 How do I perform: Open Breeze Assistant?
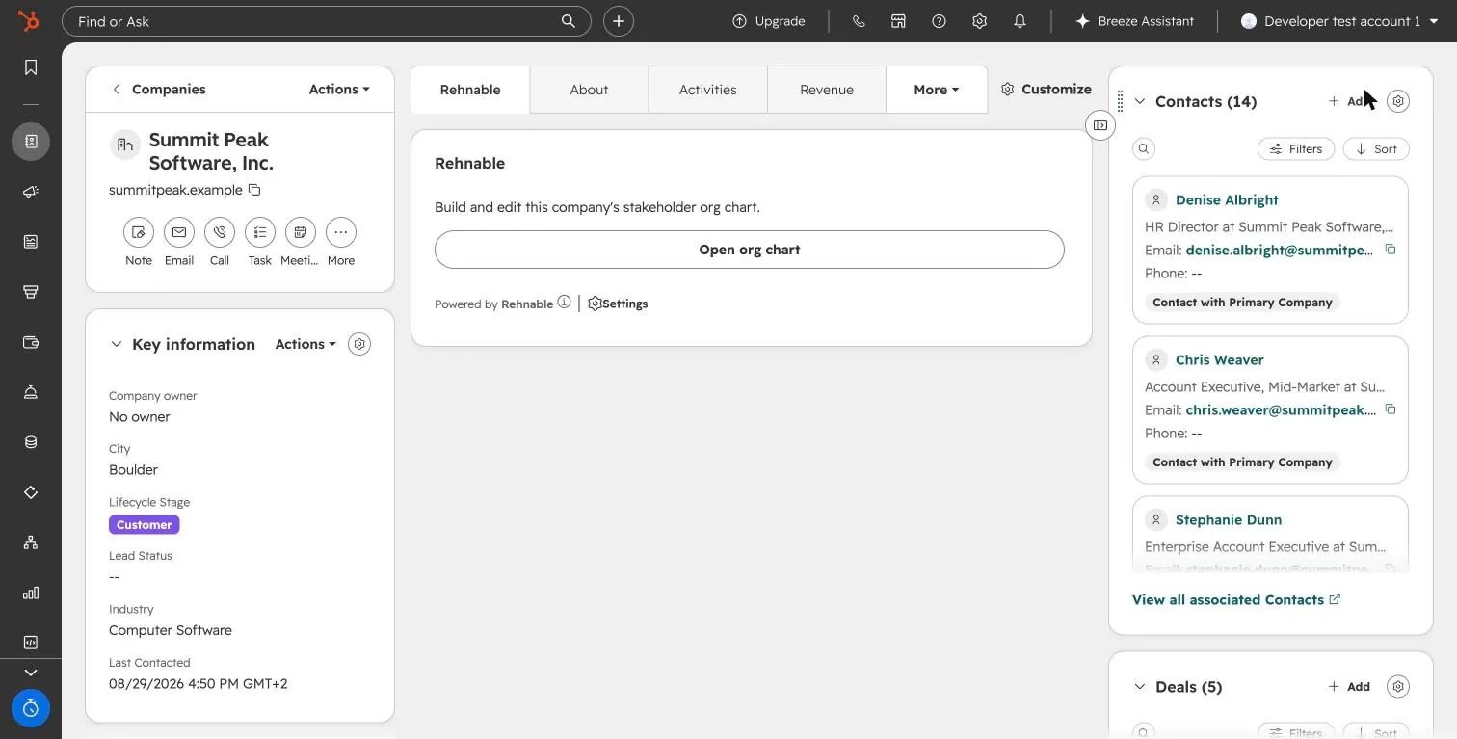click(1134, 21)
